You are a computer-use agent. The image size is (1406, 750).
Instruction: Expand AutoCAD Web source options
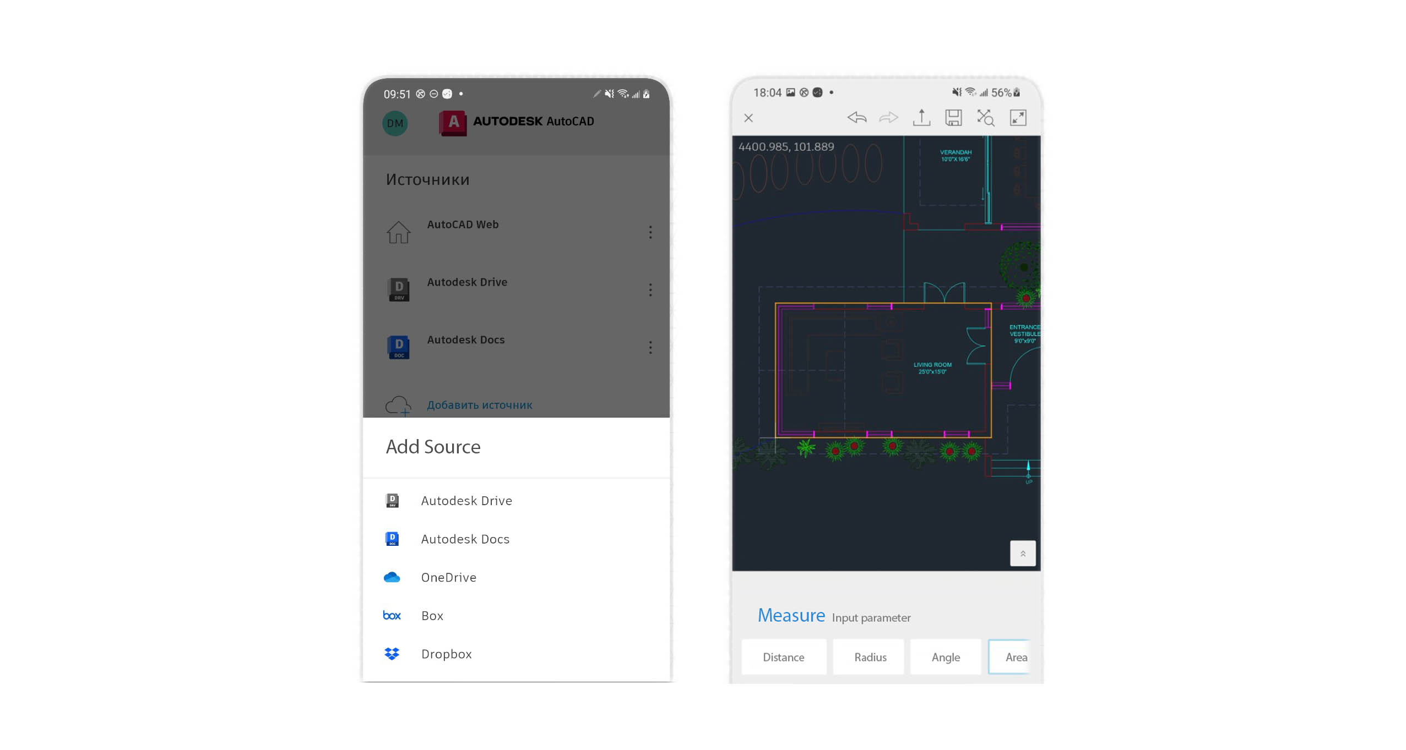[651, 233]
